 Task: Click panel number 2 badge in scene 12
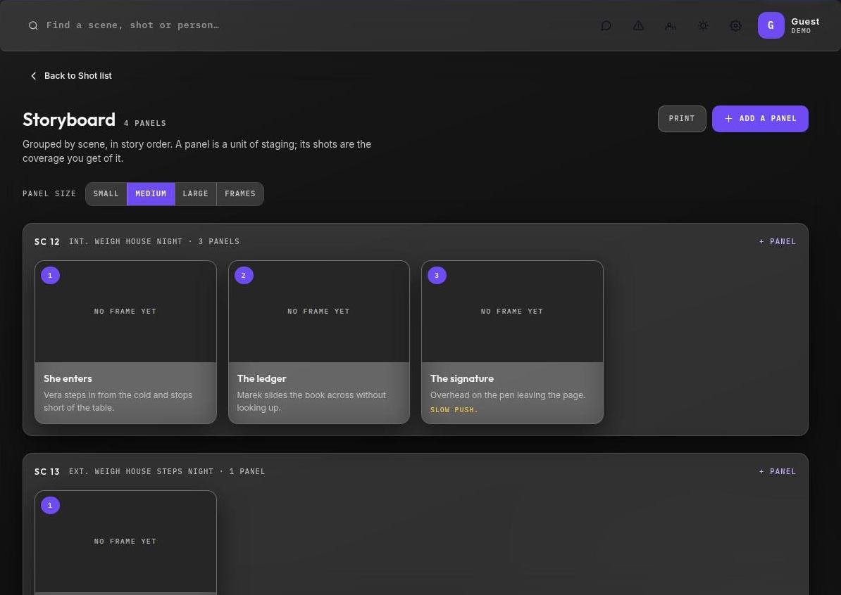(x=244, y=275)
